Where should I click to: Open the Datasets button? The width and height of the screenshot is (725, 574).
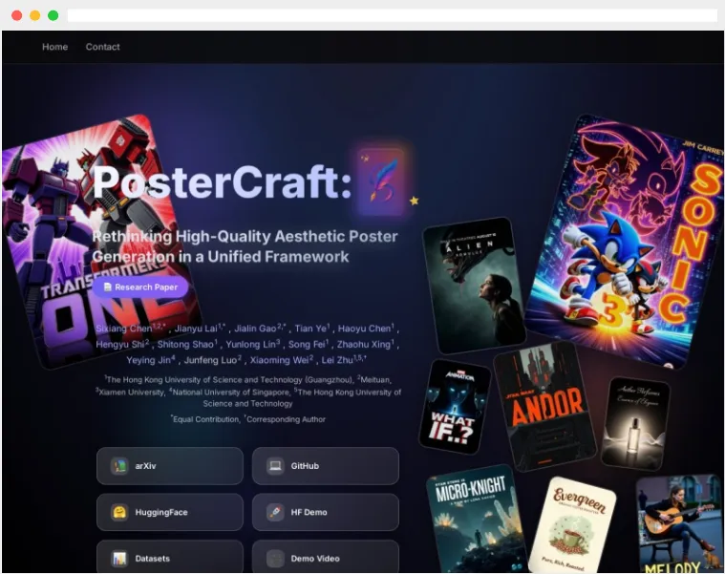[170, 557]
